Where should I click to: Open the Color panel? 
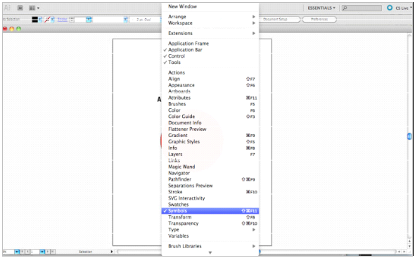pos(210,110)
